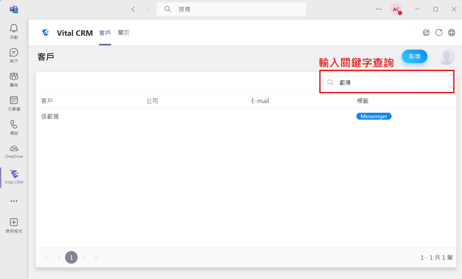Open customer 張叡揚 record
The height and width of the screenshot is (279, 462).
[50, 116]
